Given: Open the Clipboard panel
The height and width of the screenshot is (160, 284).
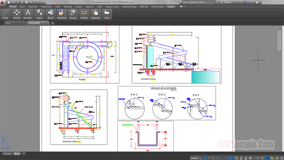Looking at the screenshot, I should click(95, 14).
